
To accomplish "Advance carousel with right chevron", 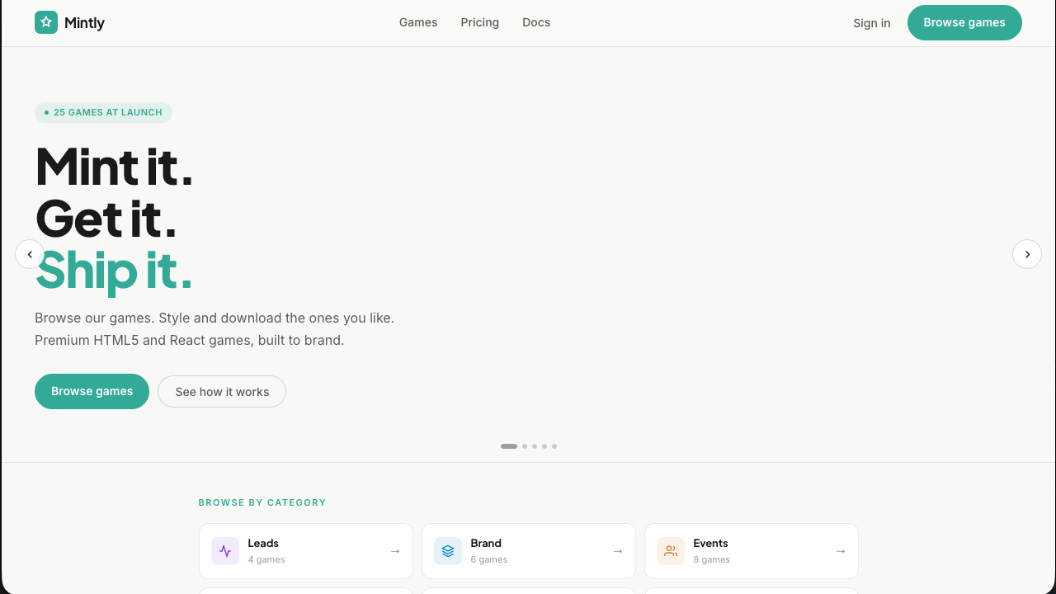I will [x=1027, y=254].
